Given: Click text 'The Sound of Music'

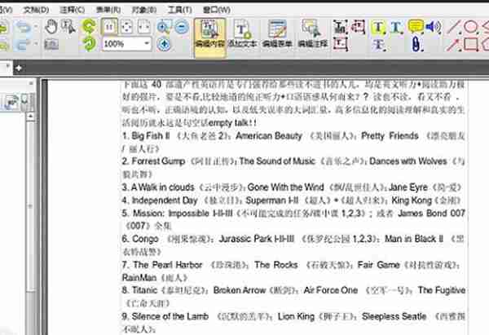Looking at the screenshot, I should point(277,161).
